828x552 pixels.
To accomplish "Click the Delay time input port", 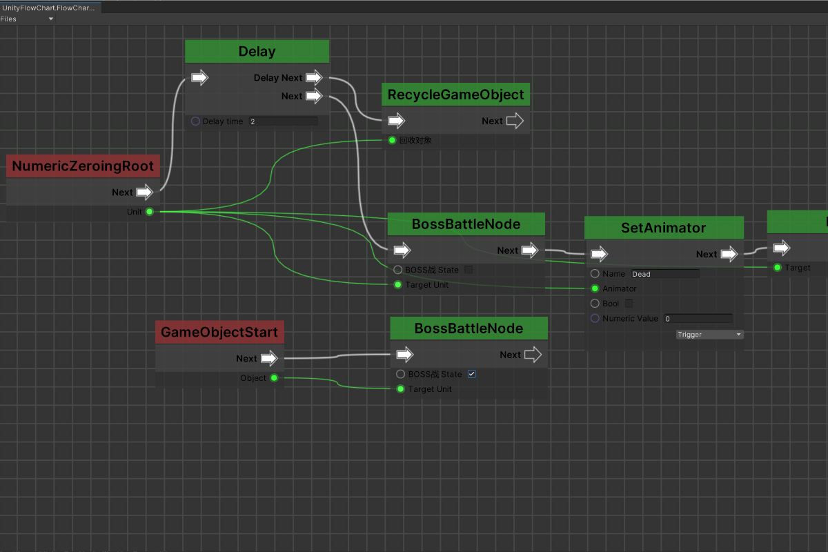I will coord(195,121).
